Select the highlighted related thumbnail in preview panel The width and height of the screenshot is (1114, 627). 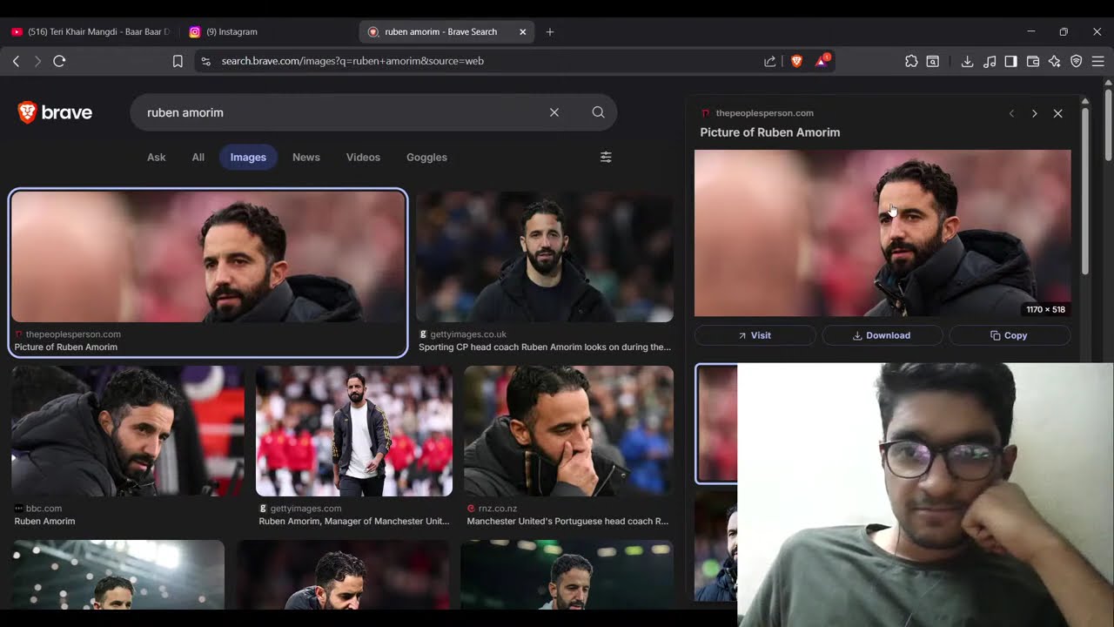click(716, 423)
